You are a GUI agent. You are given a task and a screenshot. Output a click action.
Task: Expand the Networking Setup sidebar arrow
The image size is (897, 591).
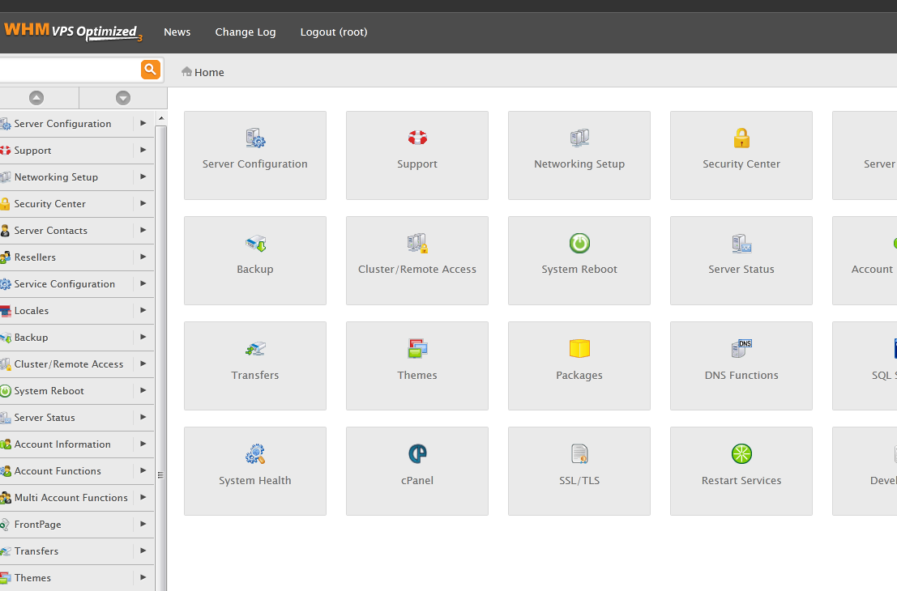pyautogui.click(x=143, y=176)
